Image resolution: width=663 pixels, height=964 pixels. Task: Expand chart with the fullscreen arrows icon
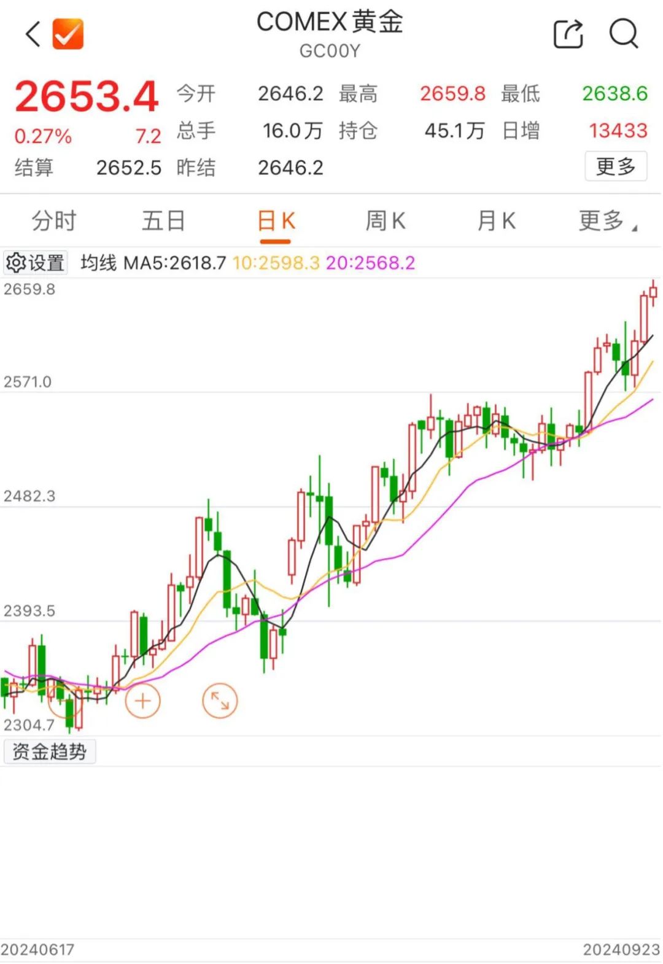[219, 701]
